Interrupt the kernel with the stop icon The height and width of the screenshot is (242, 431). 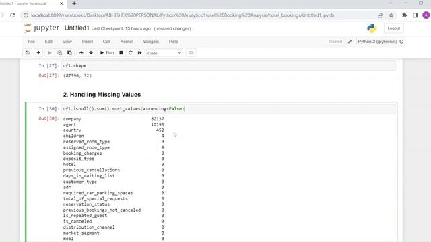coord(121,53)
